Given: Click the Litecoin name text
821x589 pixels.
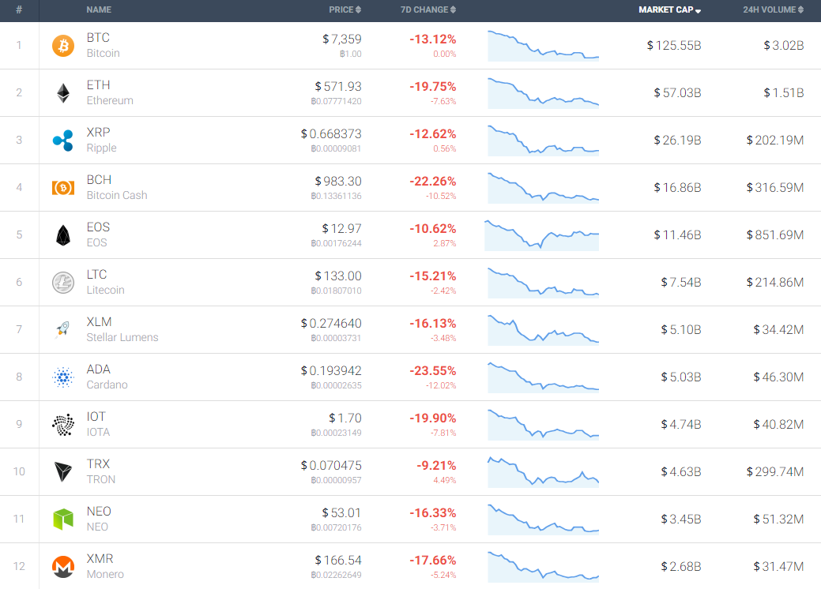Looking at the screenshot, I should point(105,290).
